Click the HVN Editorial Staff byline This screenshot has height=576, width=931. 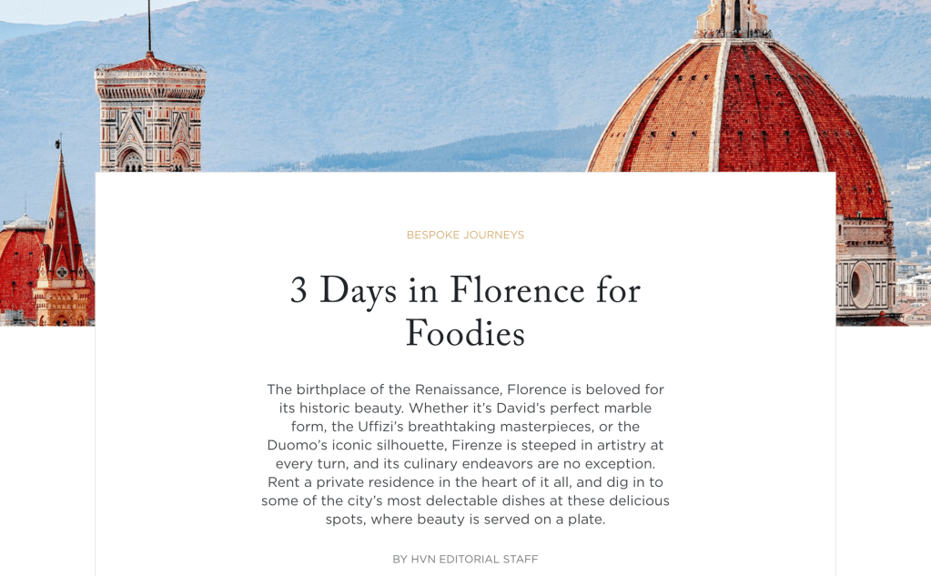pyautogui.click(x=465, y=559)
